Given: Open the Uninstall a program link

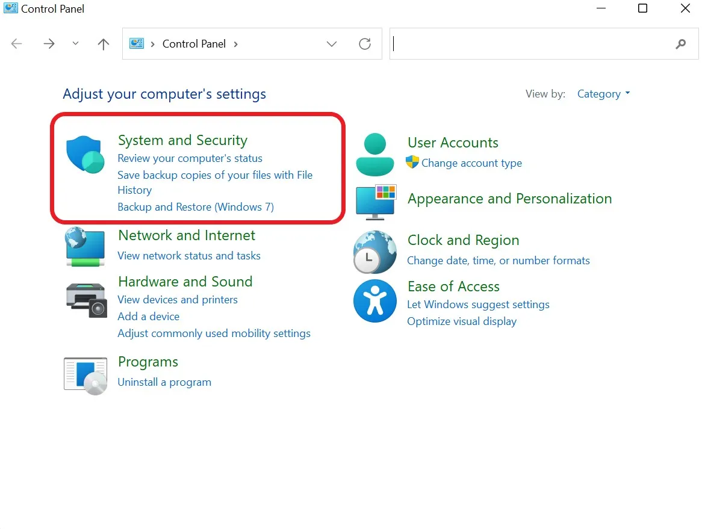Looking at the screenshot, I should (x=164, y=382).
